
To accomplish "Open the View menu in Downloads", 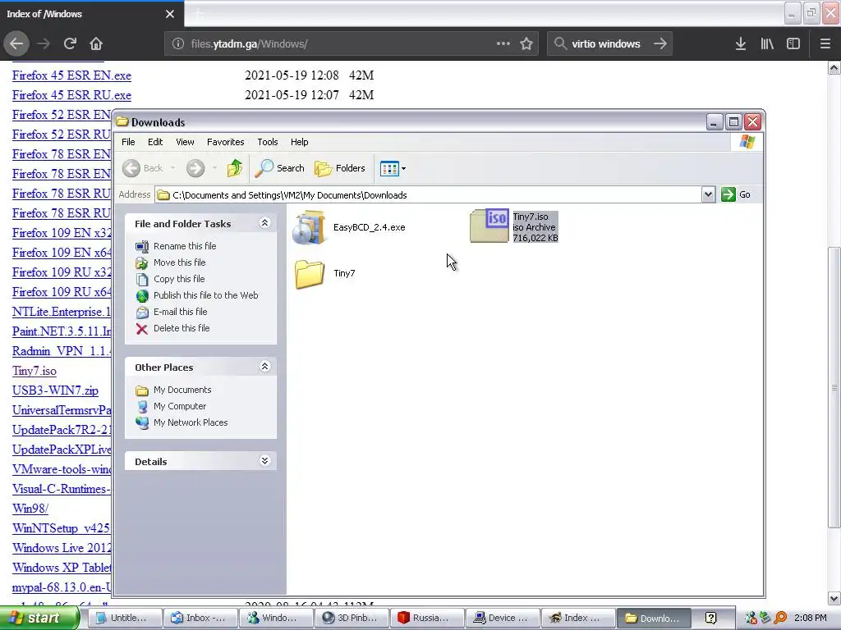I will pyautogui.click(x=185, y=142).
